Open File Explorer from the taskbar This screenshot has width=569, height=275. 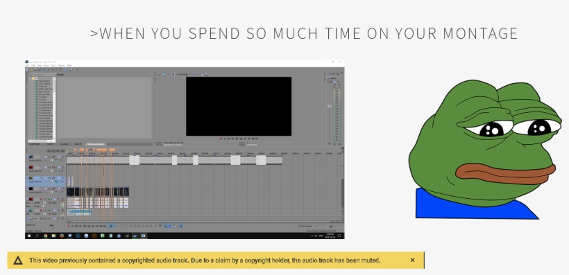pos(53,236)
